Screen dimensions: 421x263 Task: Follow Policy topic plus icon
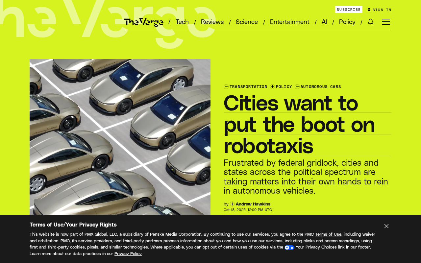click(x=272, y=87)
